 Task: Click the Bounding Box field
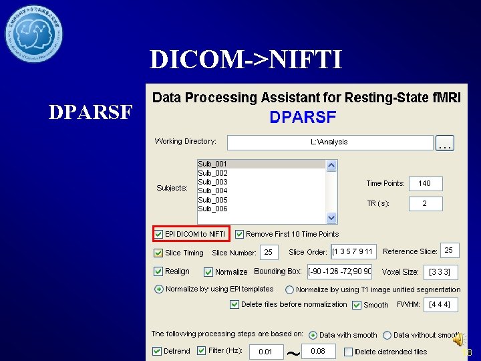(x=339, y=271)
